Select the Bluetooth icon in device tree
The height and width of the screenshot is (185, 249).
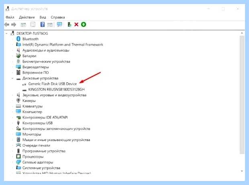point(18,39)
